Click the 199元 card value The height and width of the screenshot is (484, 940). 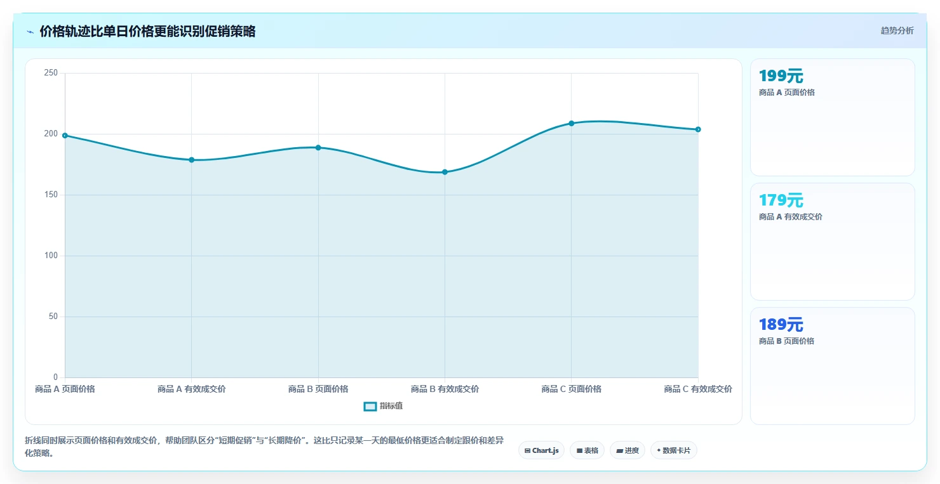tap(781, 76)
